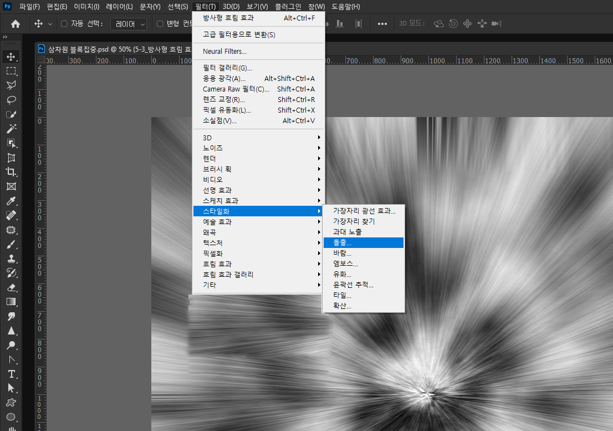613x431 pixels.
Task: Expand the 왜곡 submenu
Action: [x=258, y=232]
